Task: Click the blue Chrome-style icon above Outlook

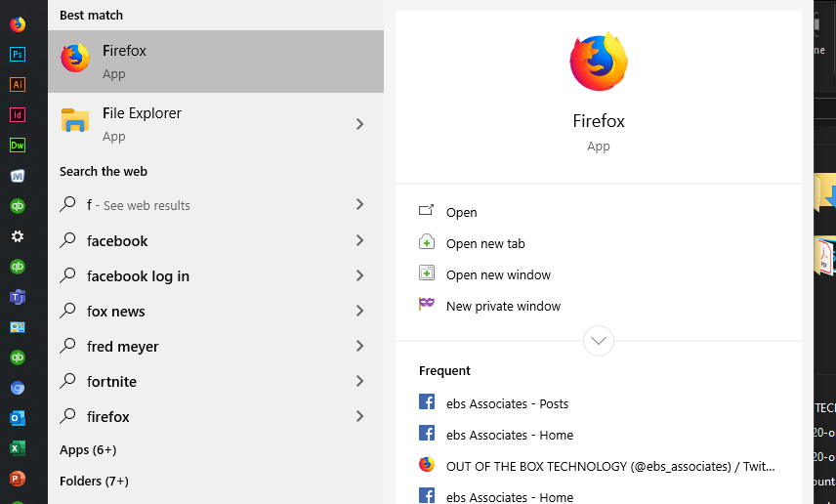Action: [x=18, y=388]
